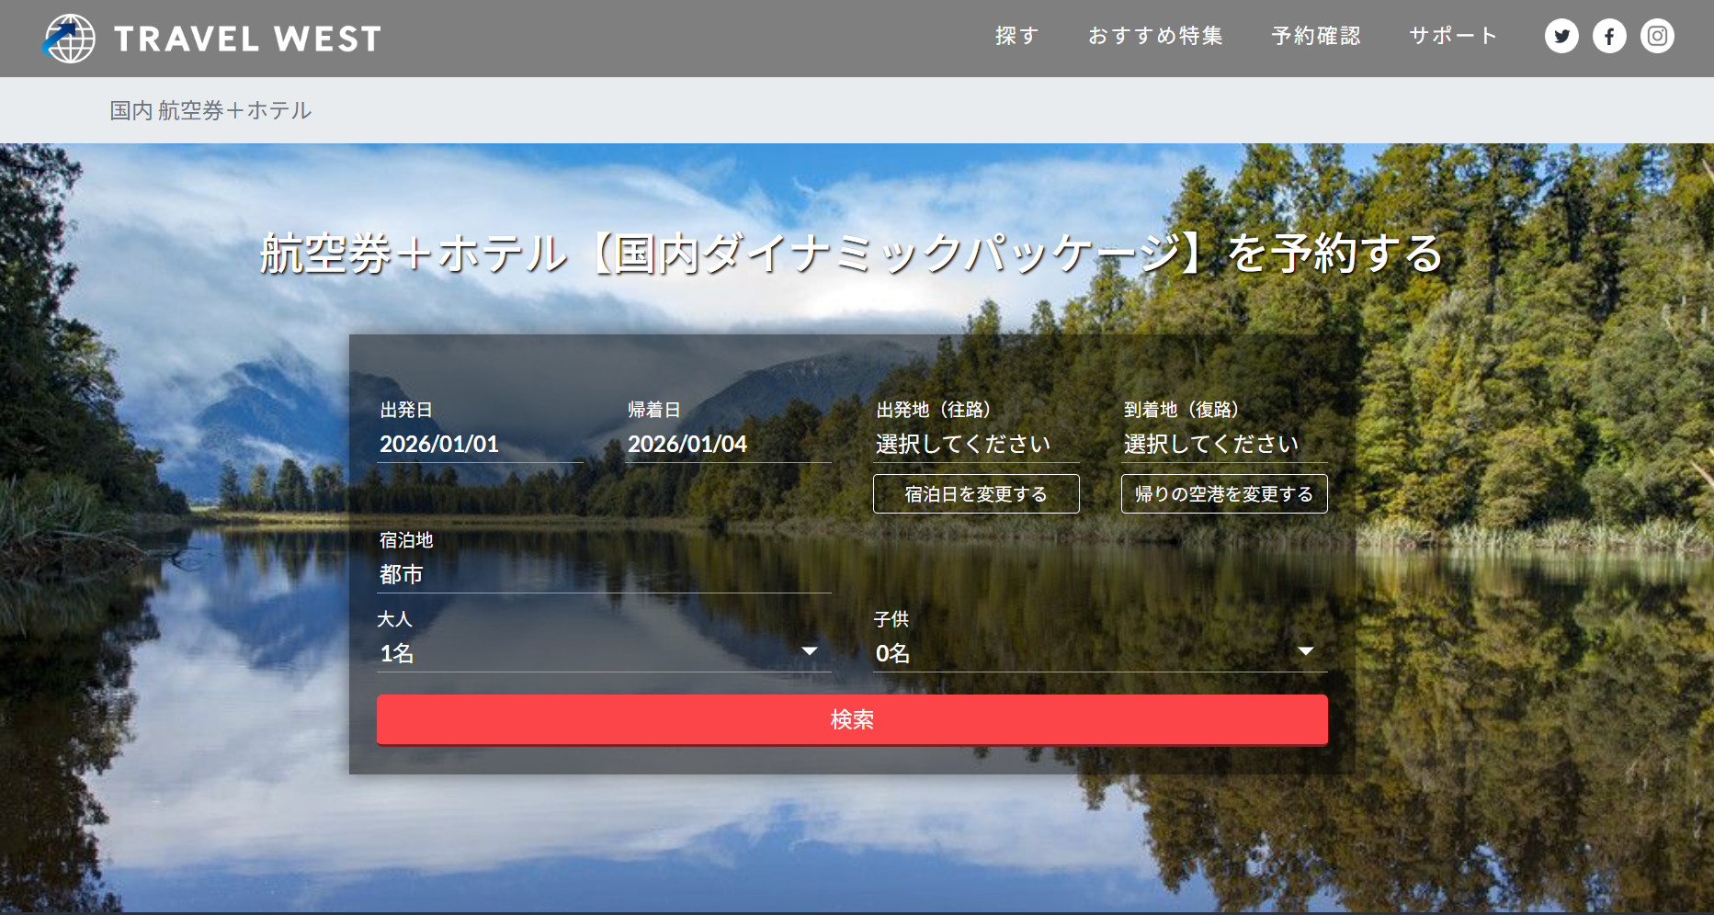Expand the 子供 count dropdown arrow
This screenshot has height=915, width=1714.
coord(1305,651)
